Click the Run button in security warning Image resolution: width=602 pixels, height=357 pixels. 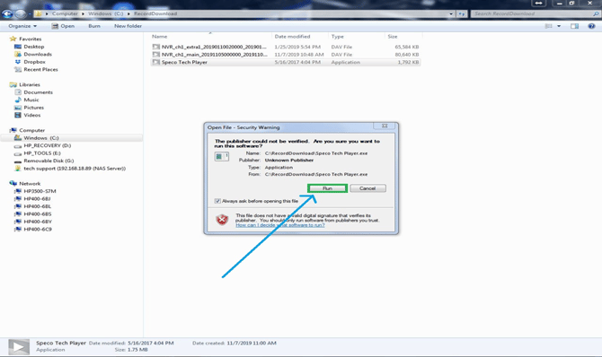tap(327, 188)
